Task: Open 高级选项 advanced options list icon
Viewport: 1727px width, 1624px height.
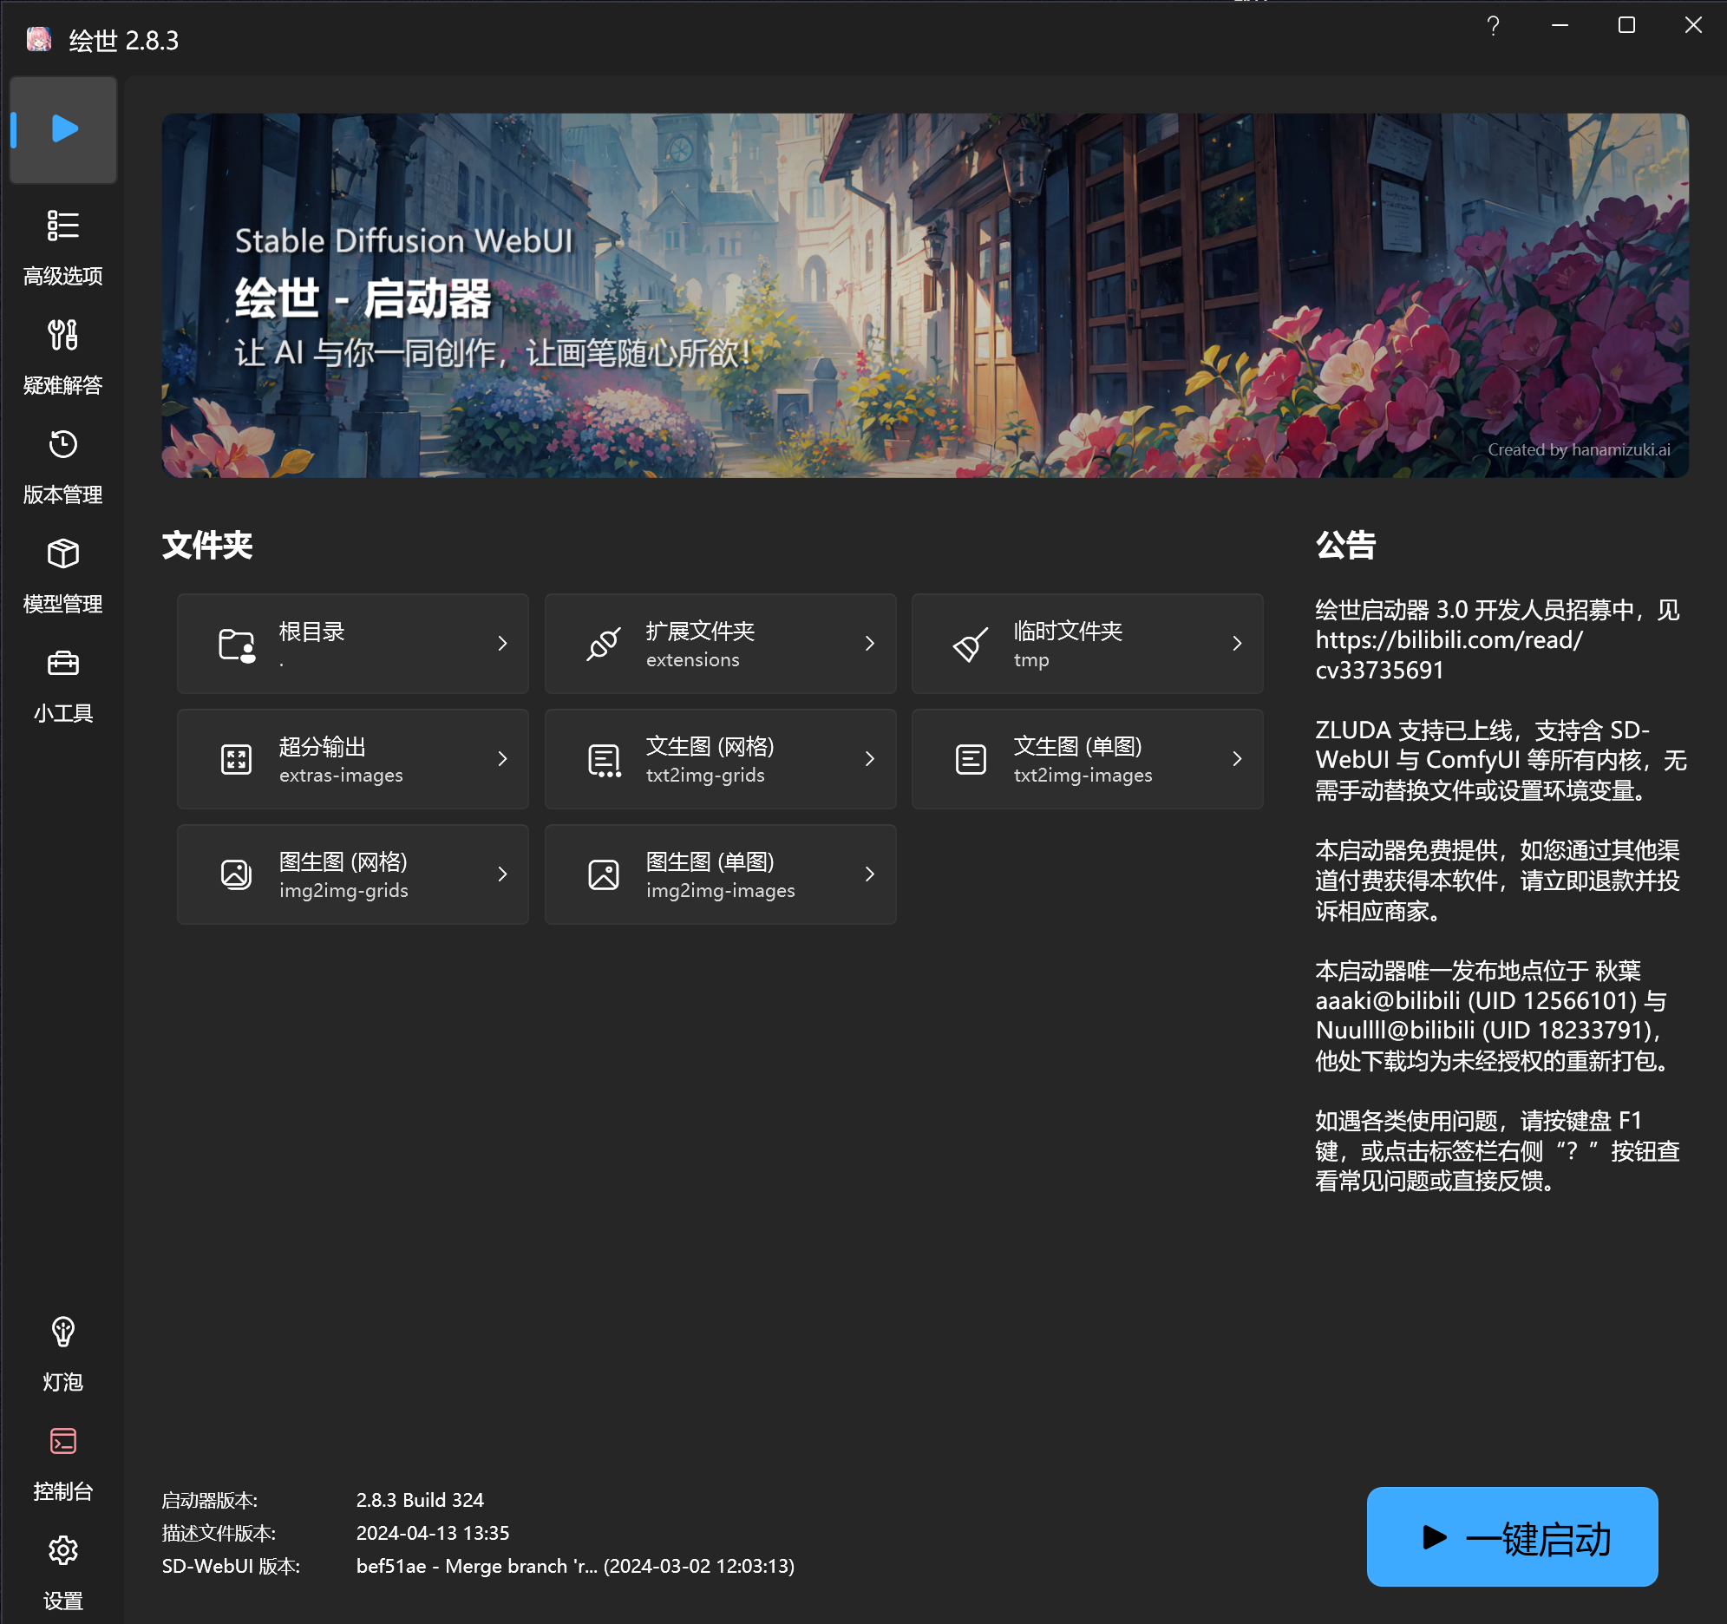Action: coord(63,226)
